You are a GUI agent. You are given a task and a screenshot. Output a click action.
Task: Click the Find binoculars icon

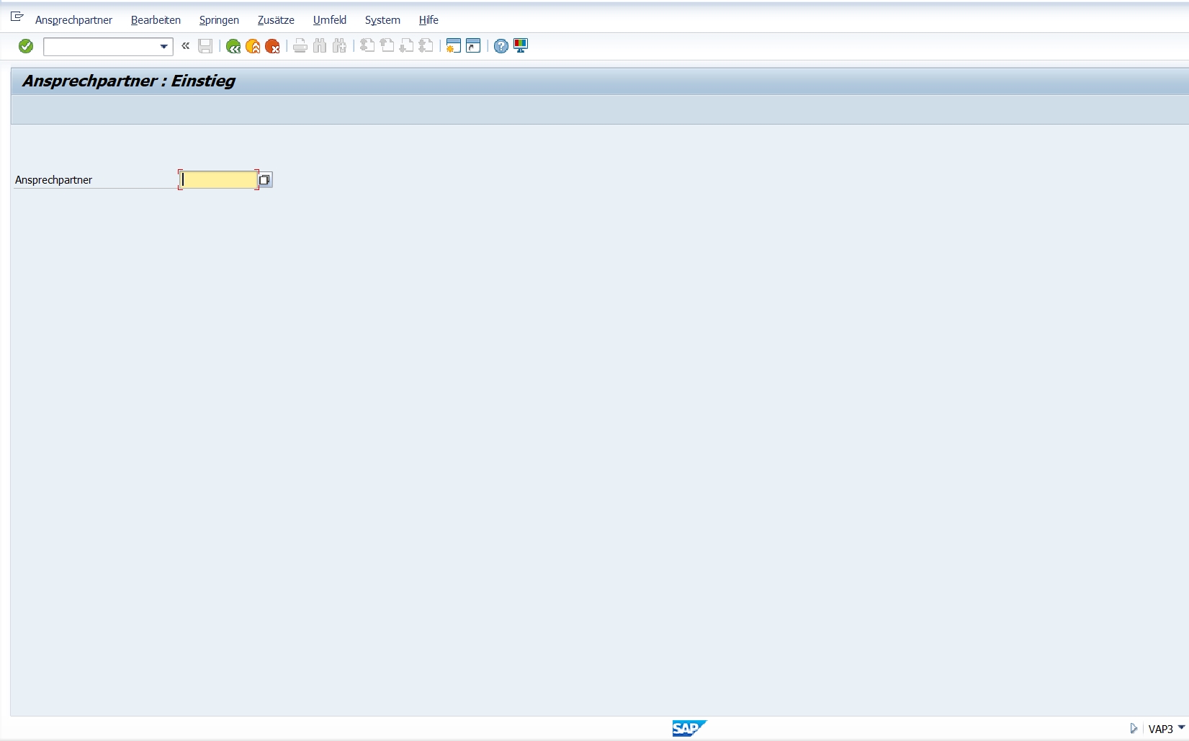320,46
